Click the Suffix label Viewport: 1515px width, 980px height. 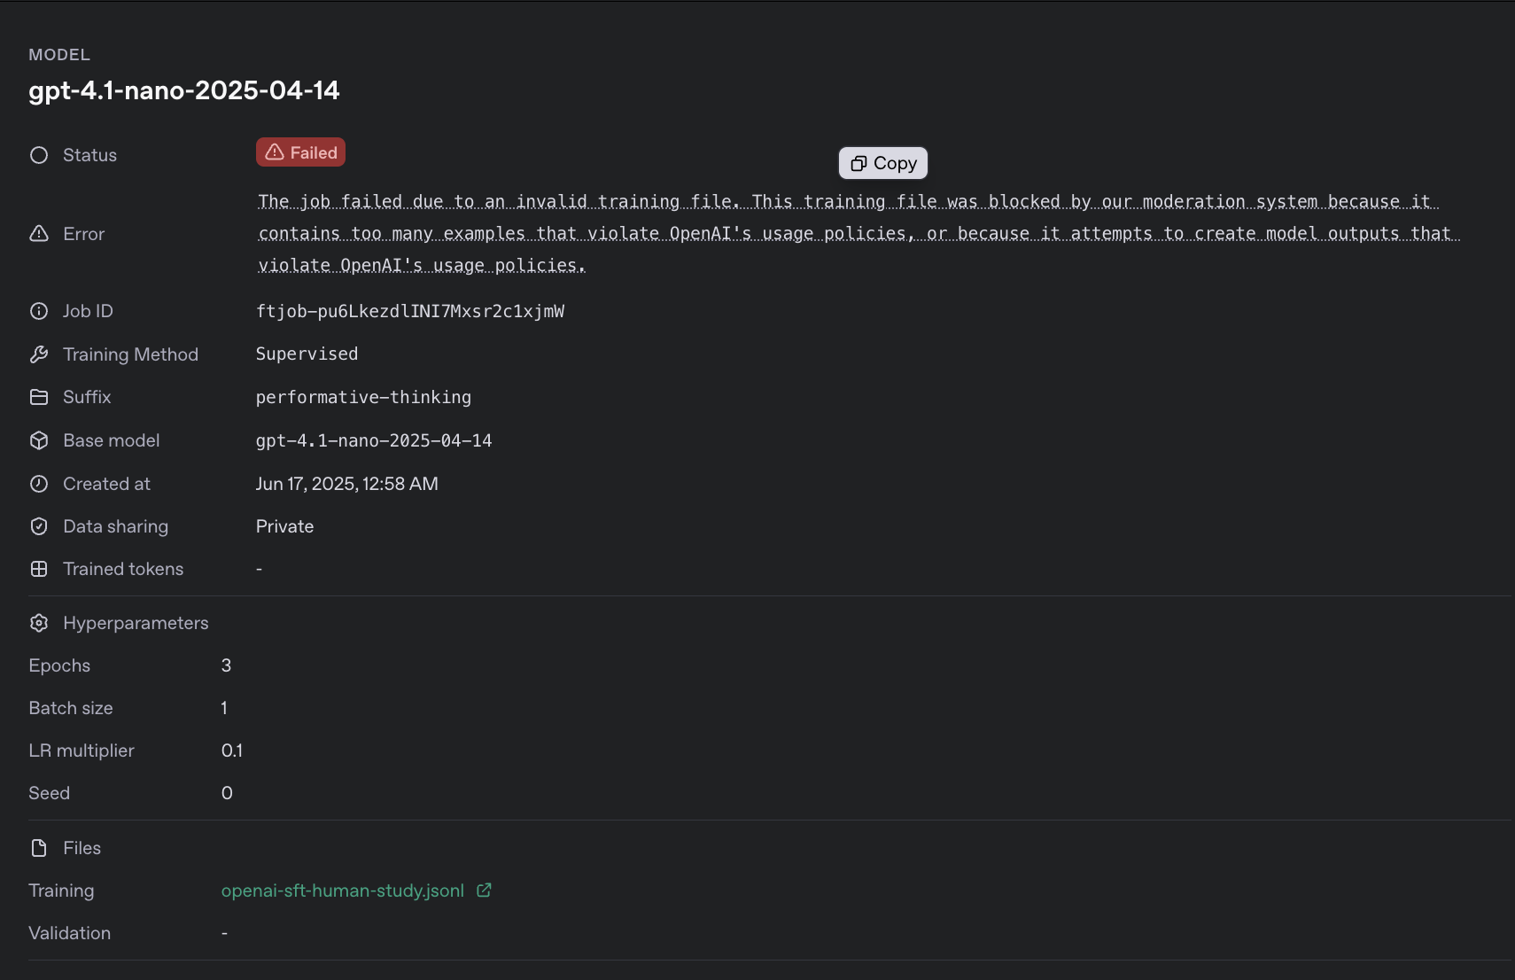coord(87,397)
